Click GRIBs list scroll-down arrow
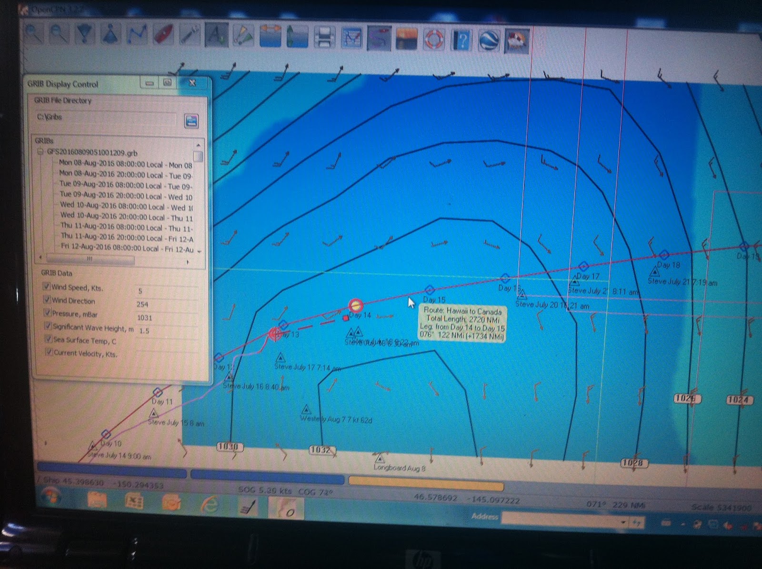 (x=199, y=251)
